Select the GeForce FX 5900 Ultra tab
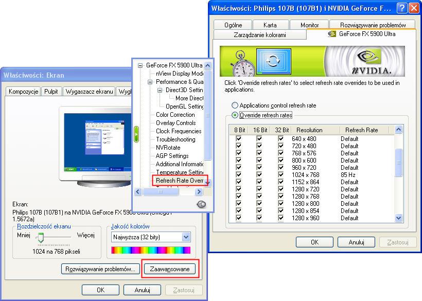 pyautogui.click(x=361, y=34)
